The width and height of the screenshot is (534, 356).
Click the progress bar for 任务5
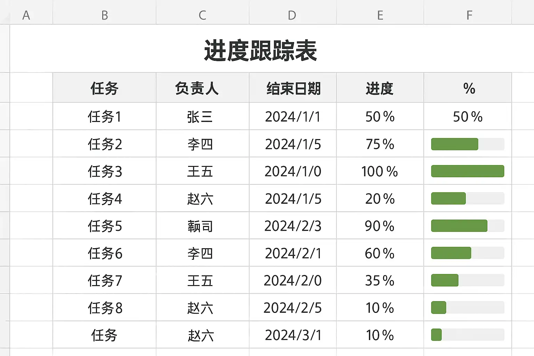467,226
